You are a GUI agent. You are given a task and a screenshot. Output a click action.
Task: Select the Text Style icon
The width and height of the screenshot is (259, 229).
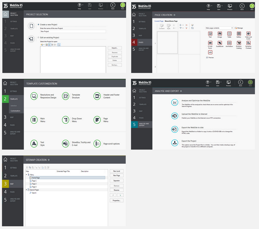[34, 144]
